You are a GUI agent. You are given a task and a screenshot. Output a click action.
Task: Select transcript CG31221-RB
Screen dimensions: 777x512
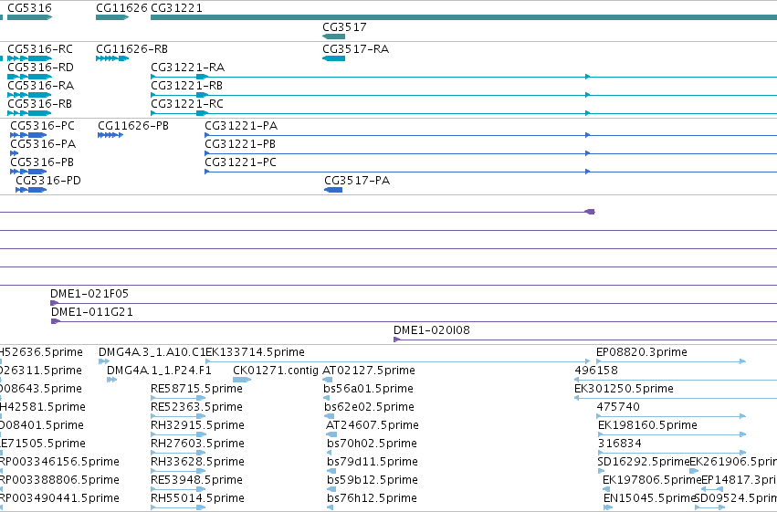click(187, 86)
